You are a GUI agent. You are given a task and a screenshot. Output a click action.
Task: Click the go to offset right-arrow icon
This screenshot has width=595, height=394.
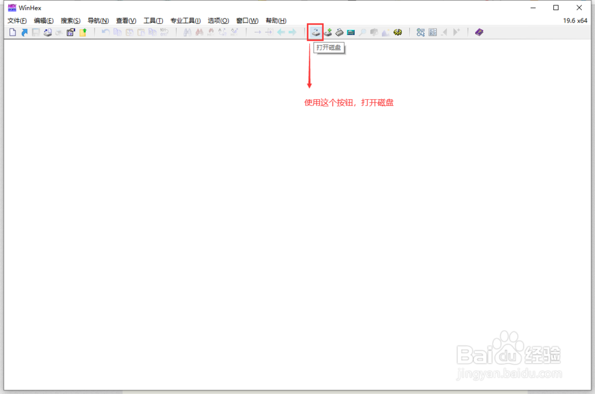click(x=258, y=33)
